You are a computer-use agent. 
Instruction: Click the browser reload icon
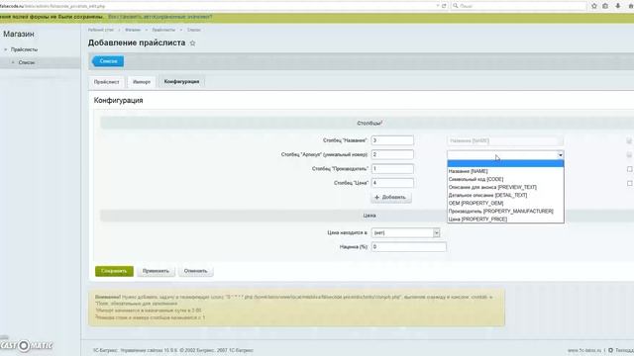click(x=444, y=6)
